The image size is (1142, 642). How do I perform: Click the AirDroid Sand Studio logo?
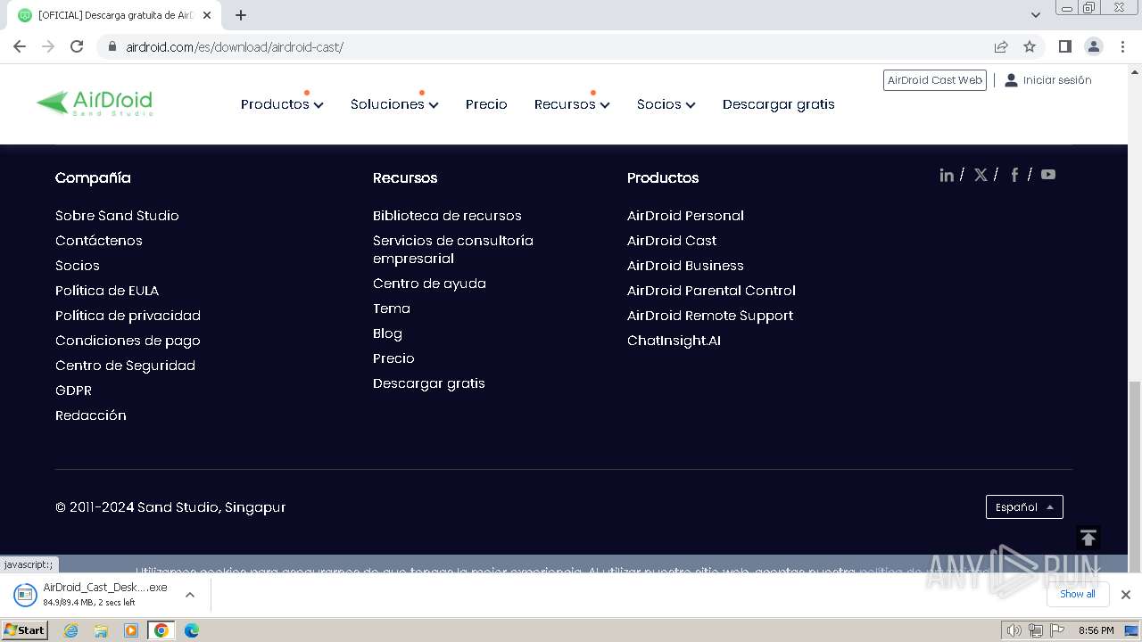pyautogui.click(x=95, y=103)
